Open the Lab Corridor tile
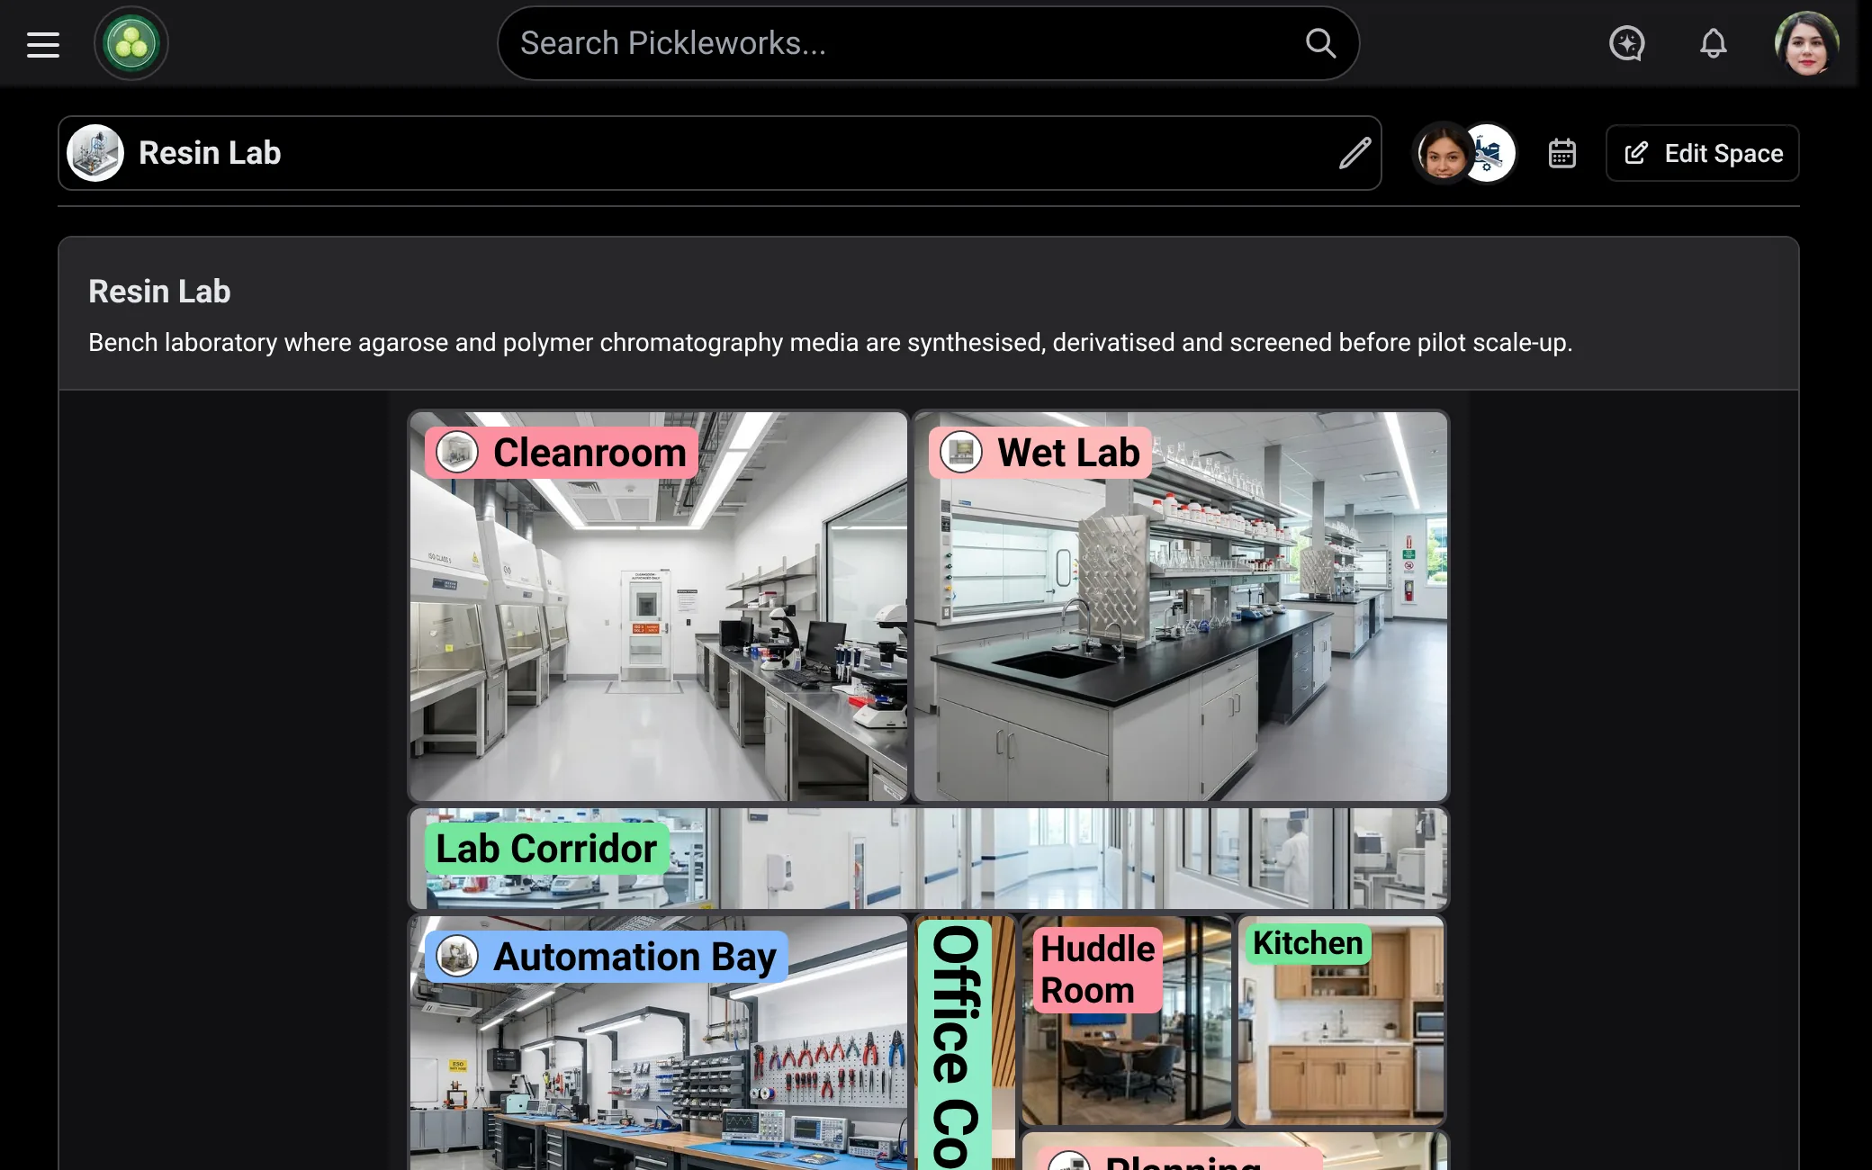1872x1170 pixels. [x=929, y=858]
